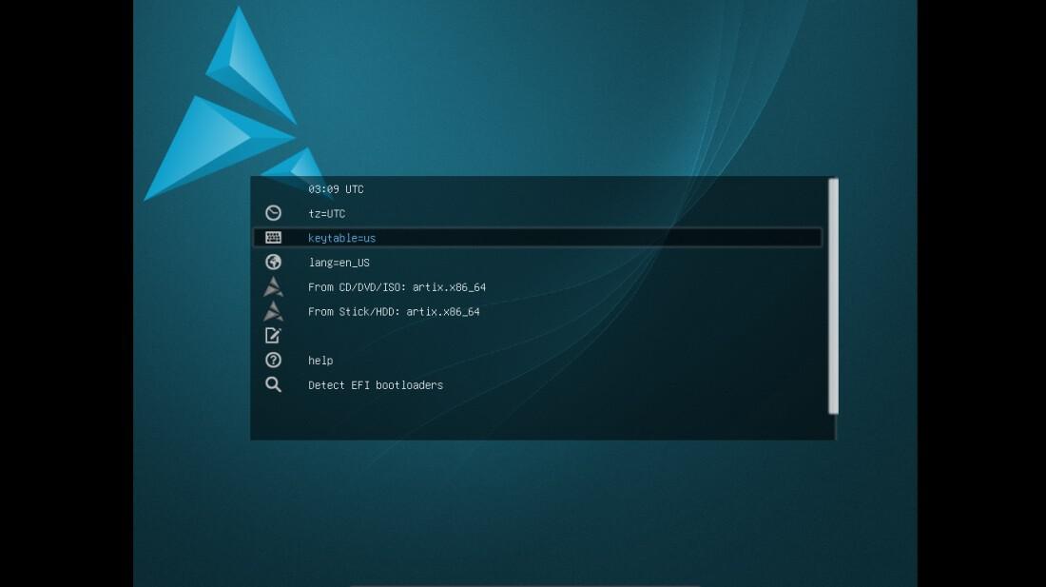1046x587 pixels.
Task: Open the help menu entry
Action: (x=537, y=361)
